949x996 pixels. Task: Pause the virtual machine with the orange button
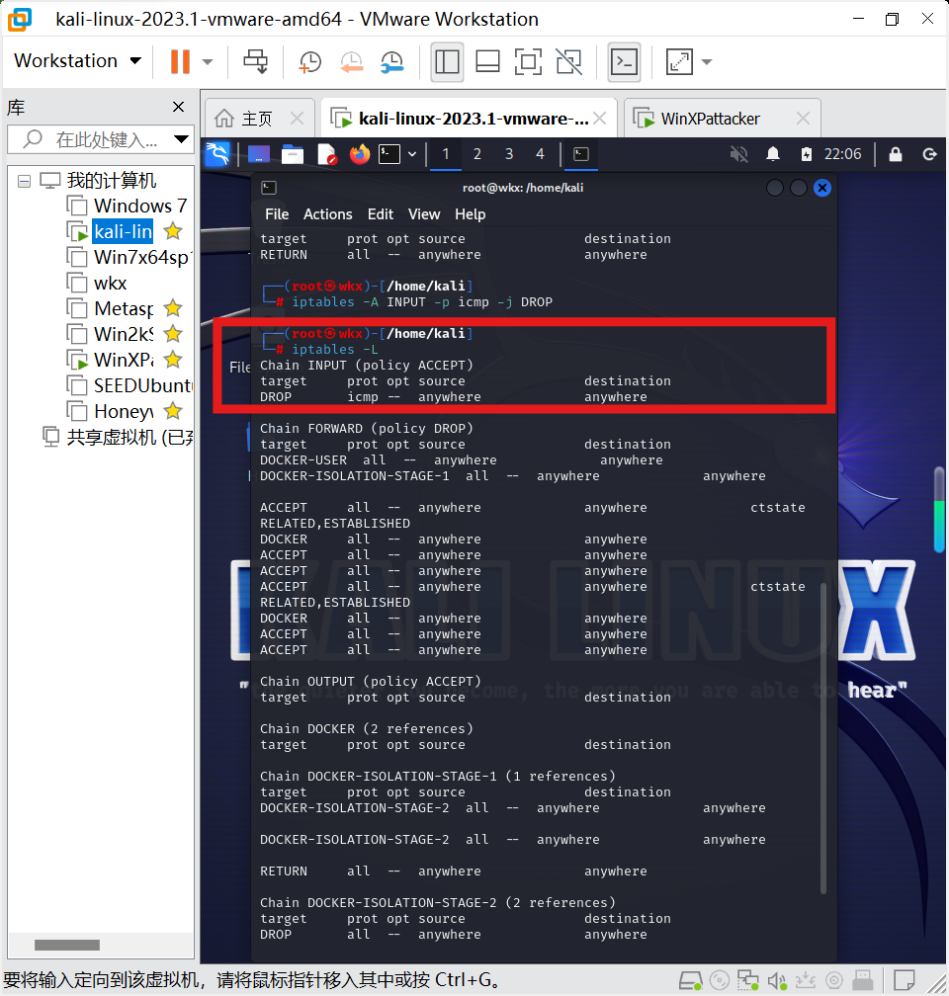[x=180, y=61]
